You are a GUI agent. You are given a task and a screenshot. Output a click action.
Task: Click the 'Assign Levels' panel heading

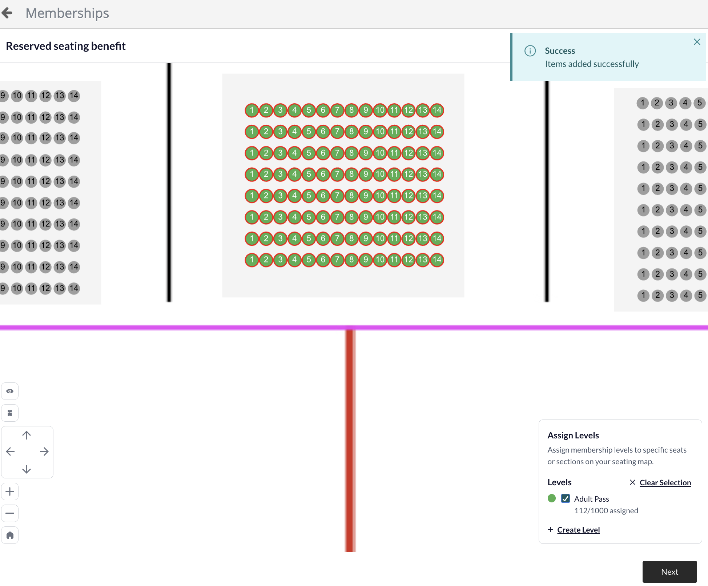pyautogui.click(x=573, y=435)
